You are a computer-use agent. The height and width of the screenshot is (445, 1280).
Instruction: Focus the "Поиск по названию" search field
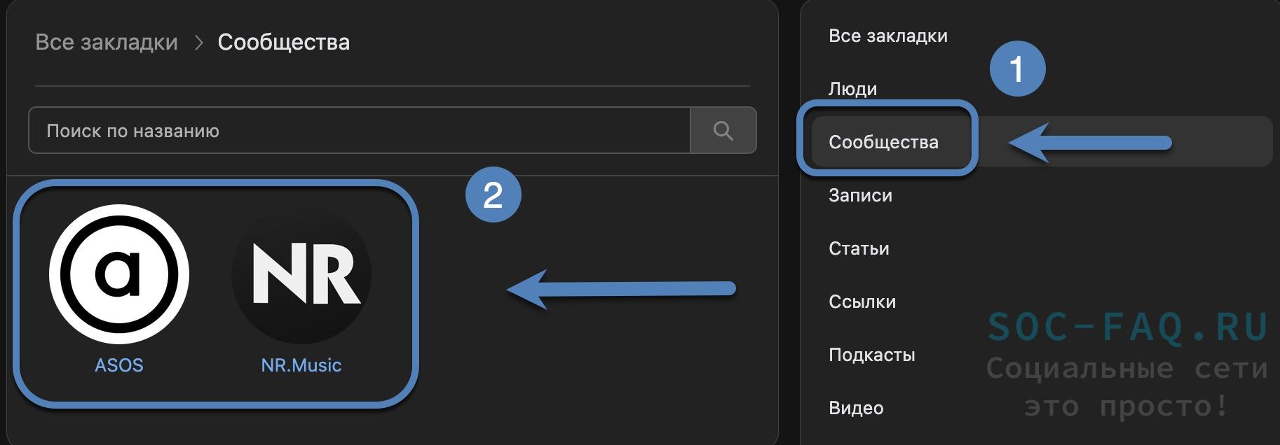(x=359, y=130)
